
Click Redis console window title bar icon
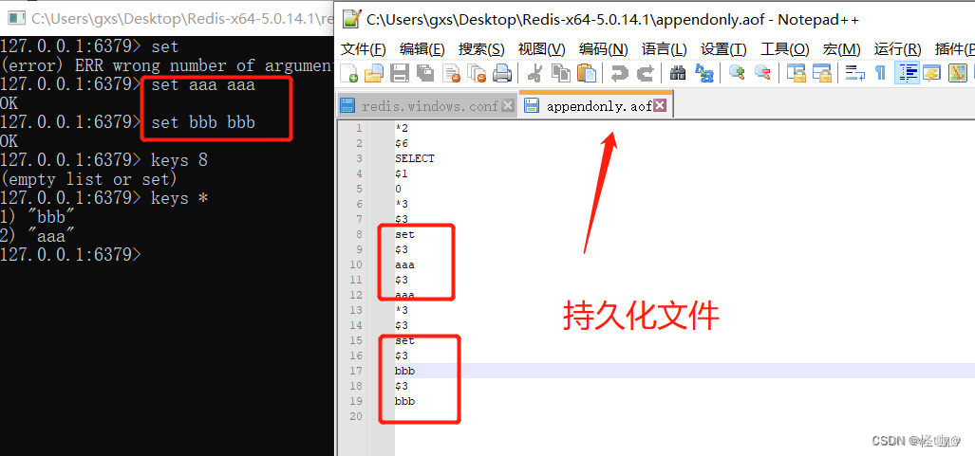(x=17, y=19)
